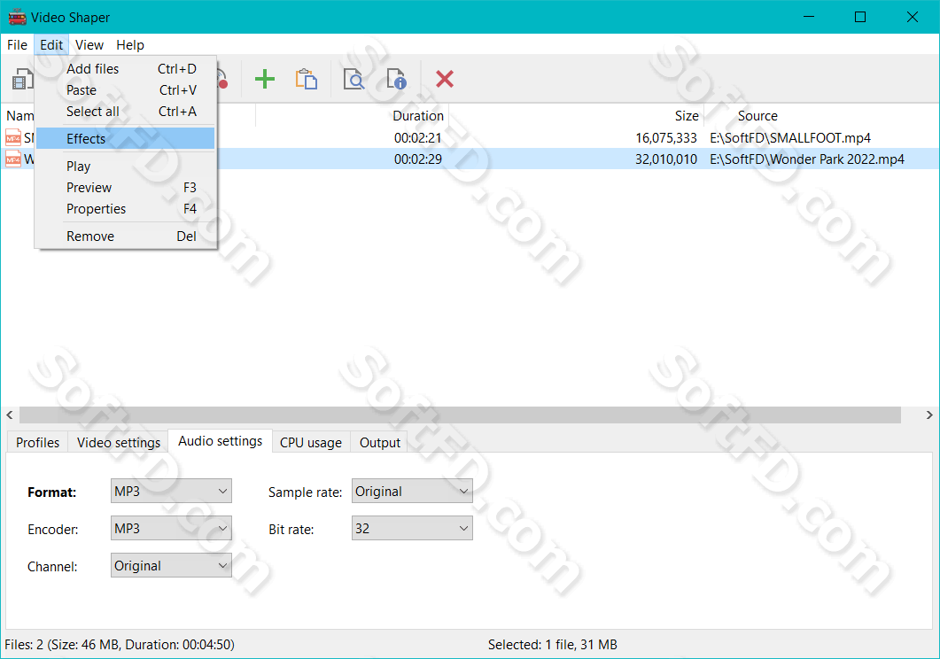Image resolution: width=940 pixels, height=659 pixels.
Task: Click the preview magnifier toolbar icon
Action: [x=353, y=79]
